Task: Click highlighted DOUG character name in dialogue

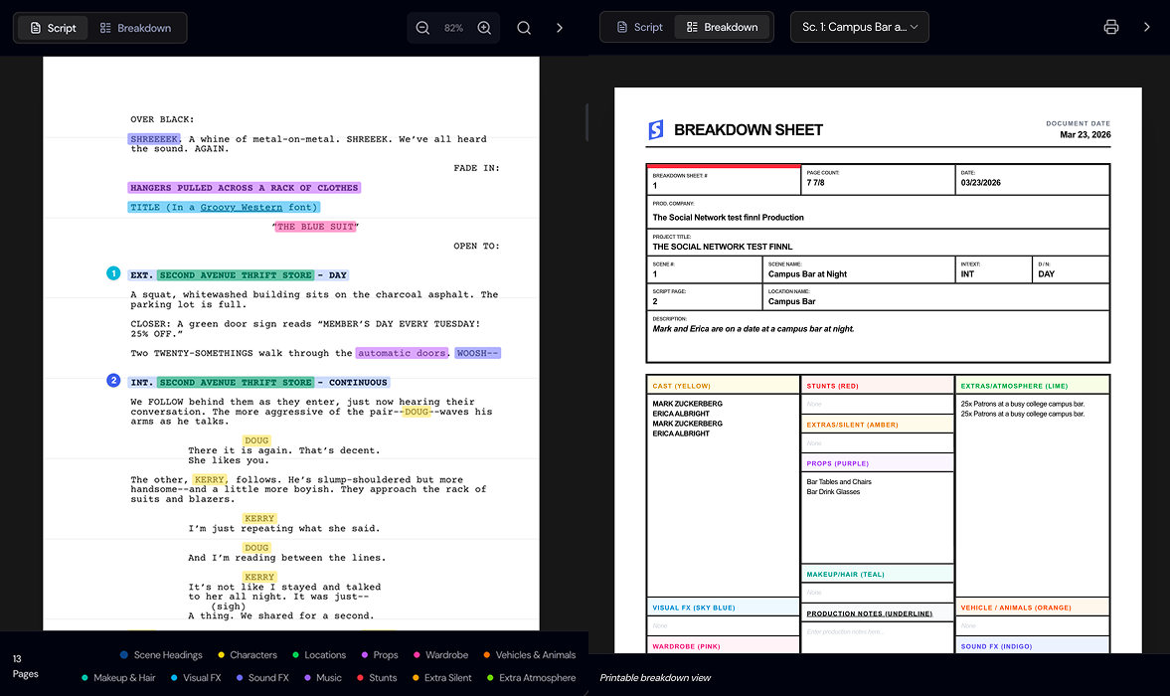Action: point(256,440)
